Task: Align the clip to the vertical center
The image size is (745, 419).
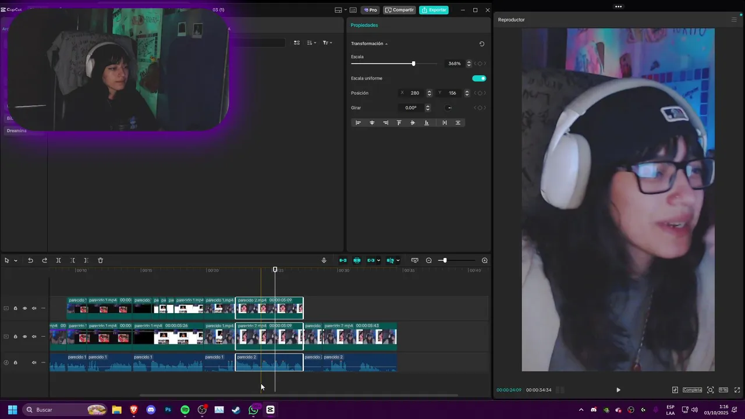Action: pyautogui.click(x=413, y=123)
